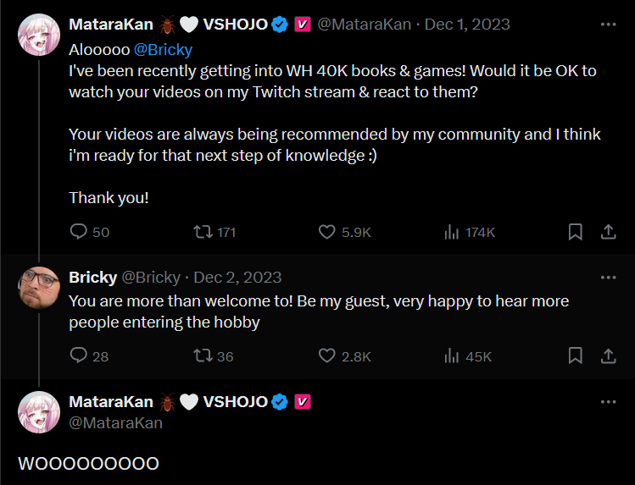
Task: Click the @Bricky mention link
Action: [x=164, y=50]
